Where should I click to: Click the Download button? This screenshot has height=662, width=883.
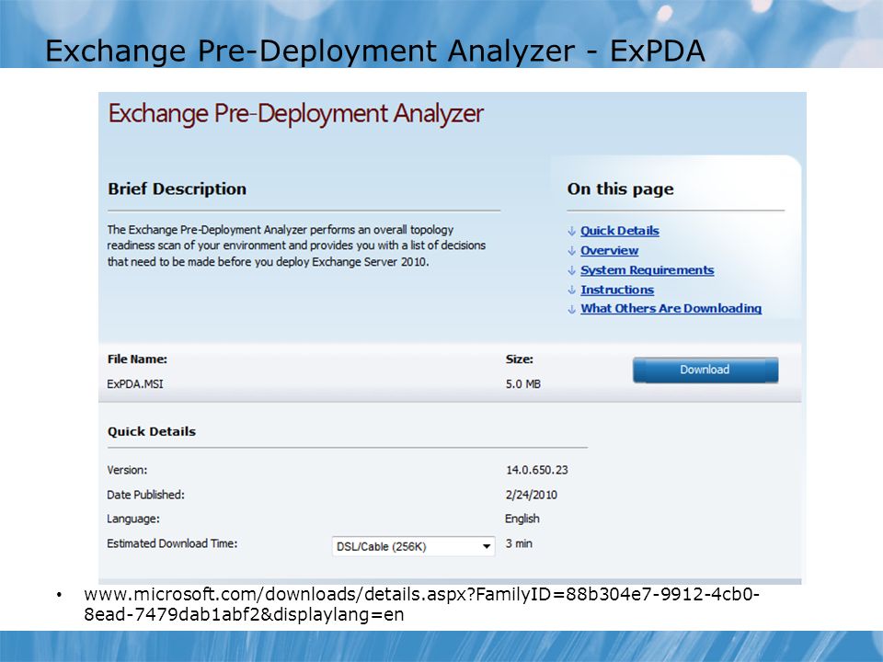click(705, 370)
